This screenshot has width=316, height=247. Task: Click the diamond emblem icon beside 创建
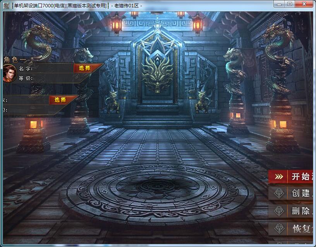pos(279,193)
